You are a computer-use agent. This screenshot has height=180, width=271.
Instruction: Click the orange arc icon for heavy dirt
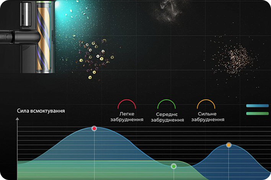pos(206,104)
